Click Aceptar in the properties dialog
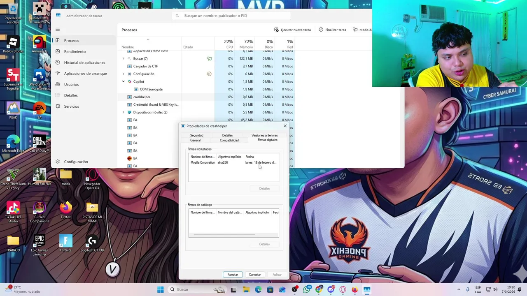Viewport: 527px width, 296px height. tap(233, 275)
